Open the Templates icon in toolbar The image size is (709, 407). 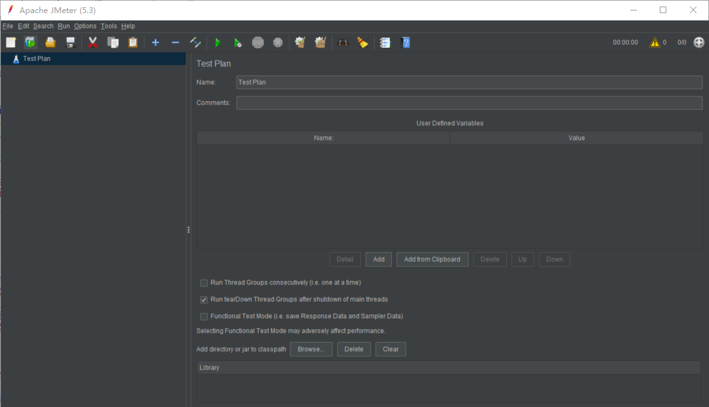[30, 43]
